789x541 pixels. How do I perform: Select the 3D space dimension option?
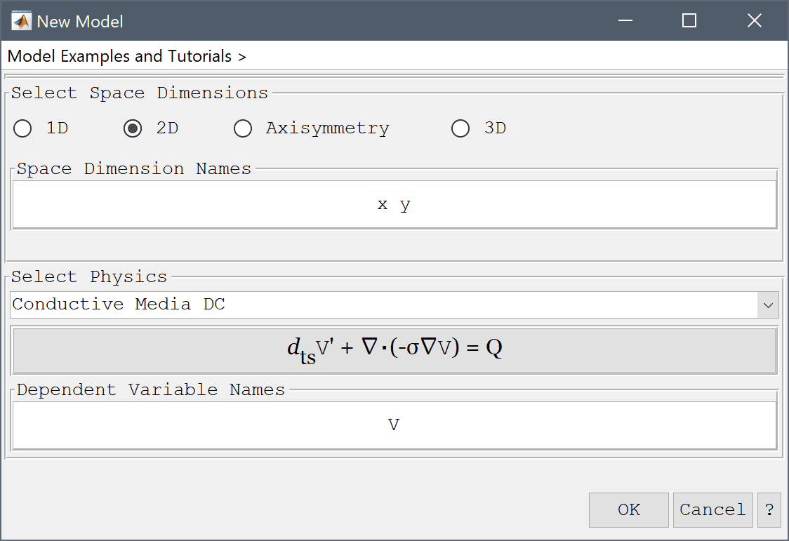460,128
